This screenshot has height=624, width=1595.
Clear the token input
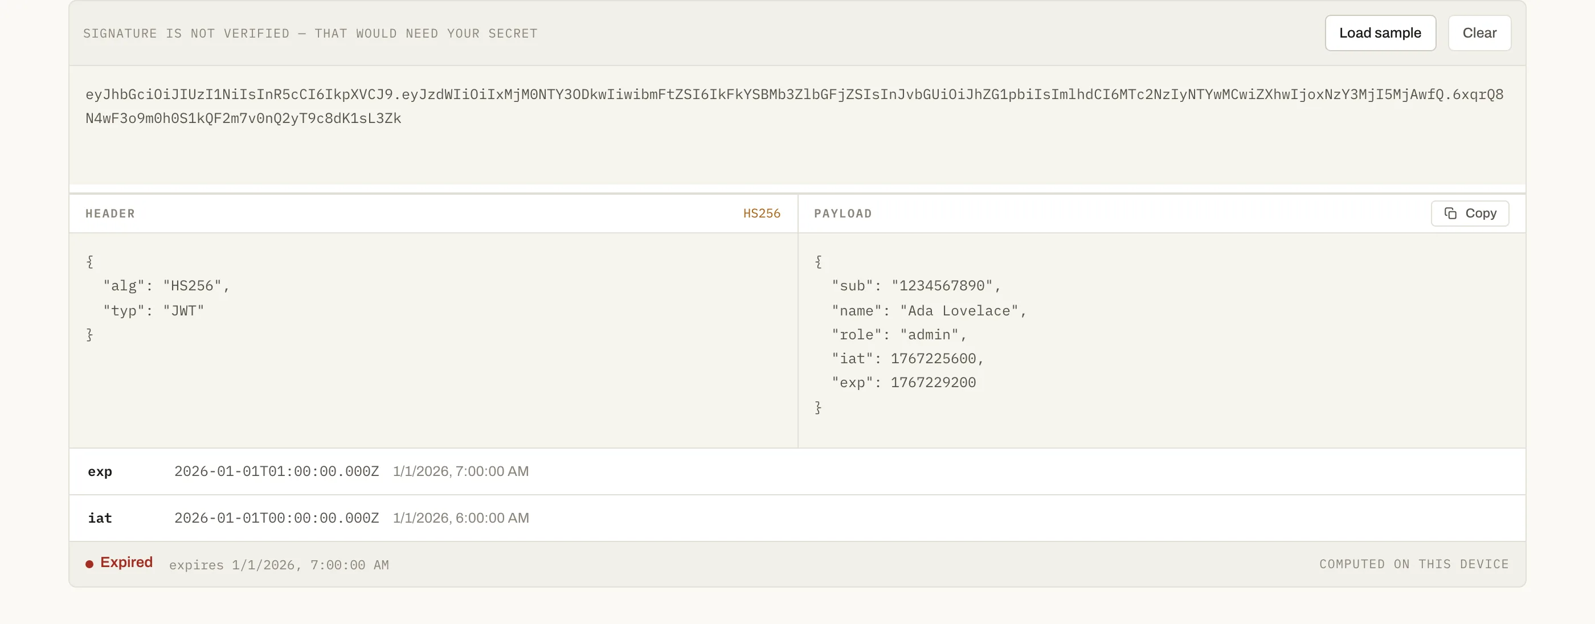[x=1479, y=33]
